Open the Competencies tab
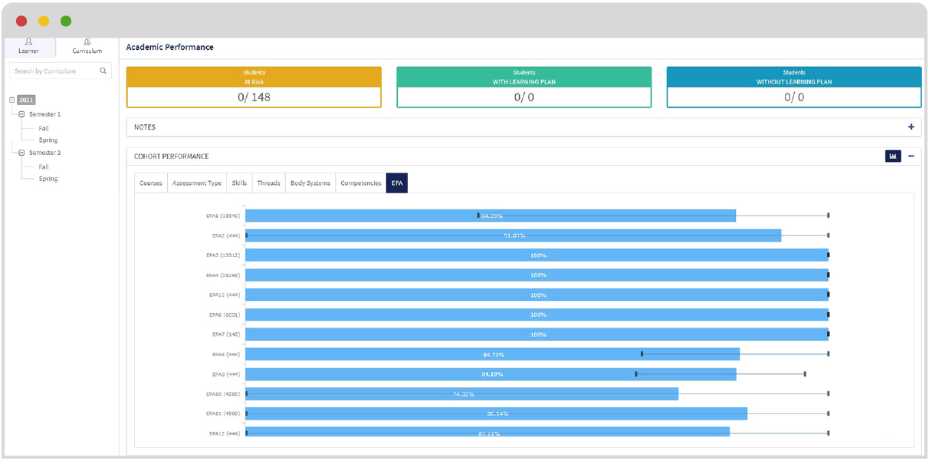Image resolution: width=929 pixels, height=461 pixels. pos(361,183)
